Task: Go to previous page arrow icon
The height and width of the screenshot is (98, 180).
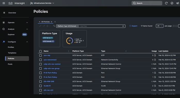Action: click(x=176, y=26)
